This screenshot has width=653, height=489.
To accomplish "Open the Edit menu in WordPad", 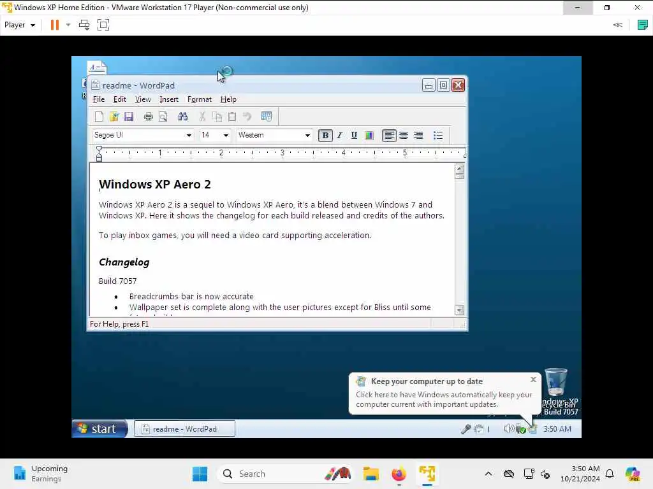I will [119, 99].
